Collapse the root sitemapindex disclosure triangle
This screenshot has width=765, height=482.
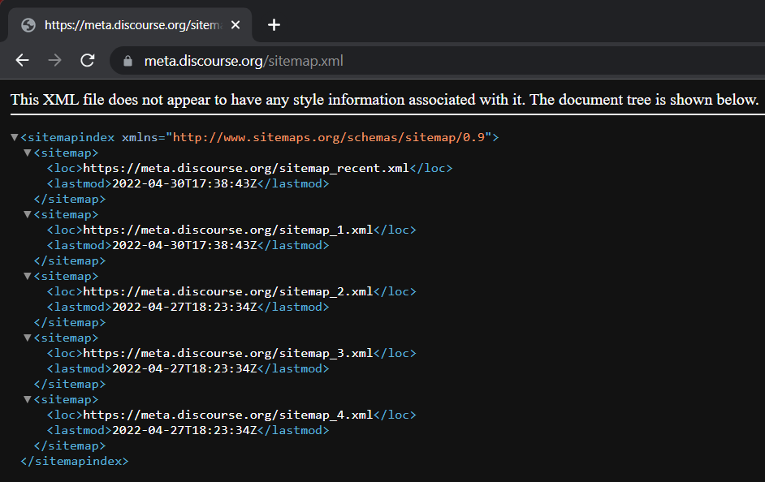pyautogui.click(x=14, y=136)
